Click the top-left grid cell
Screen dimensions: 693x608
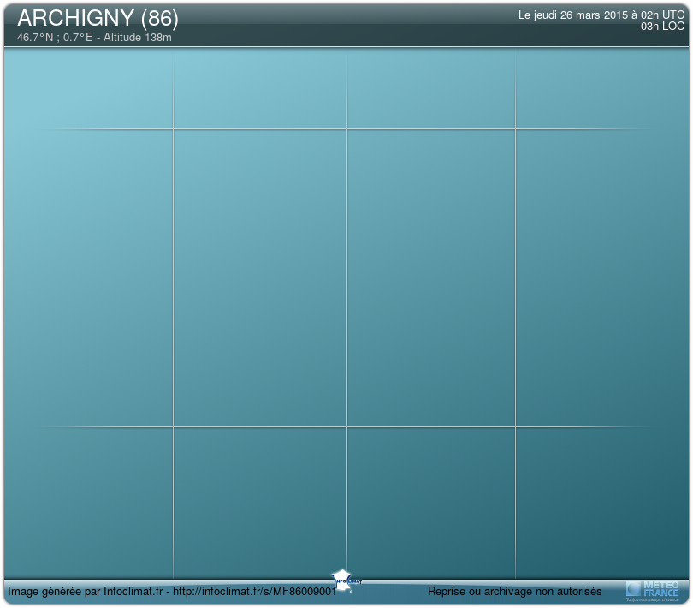point(89,89)
